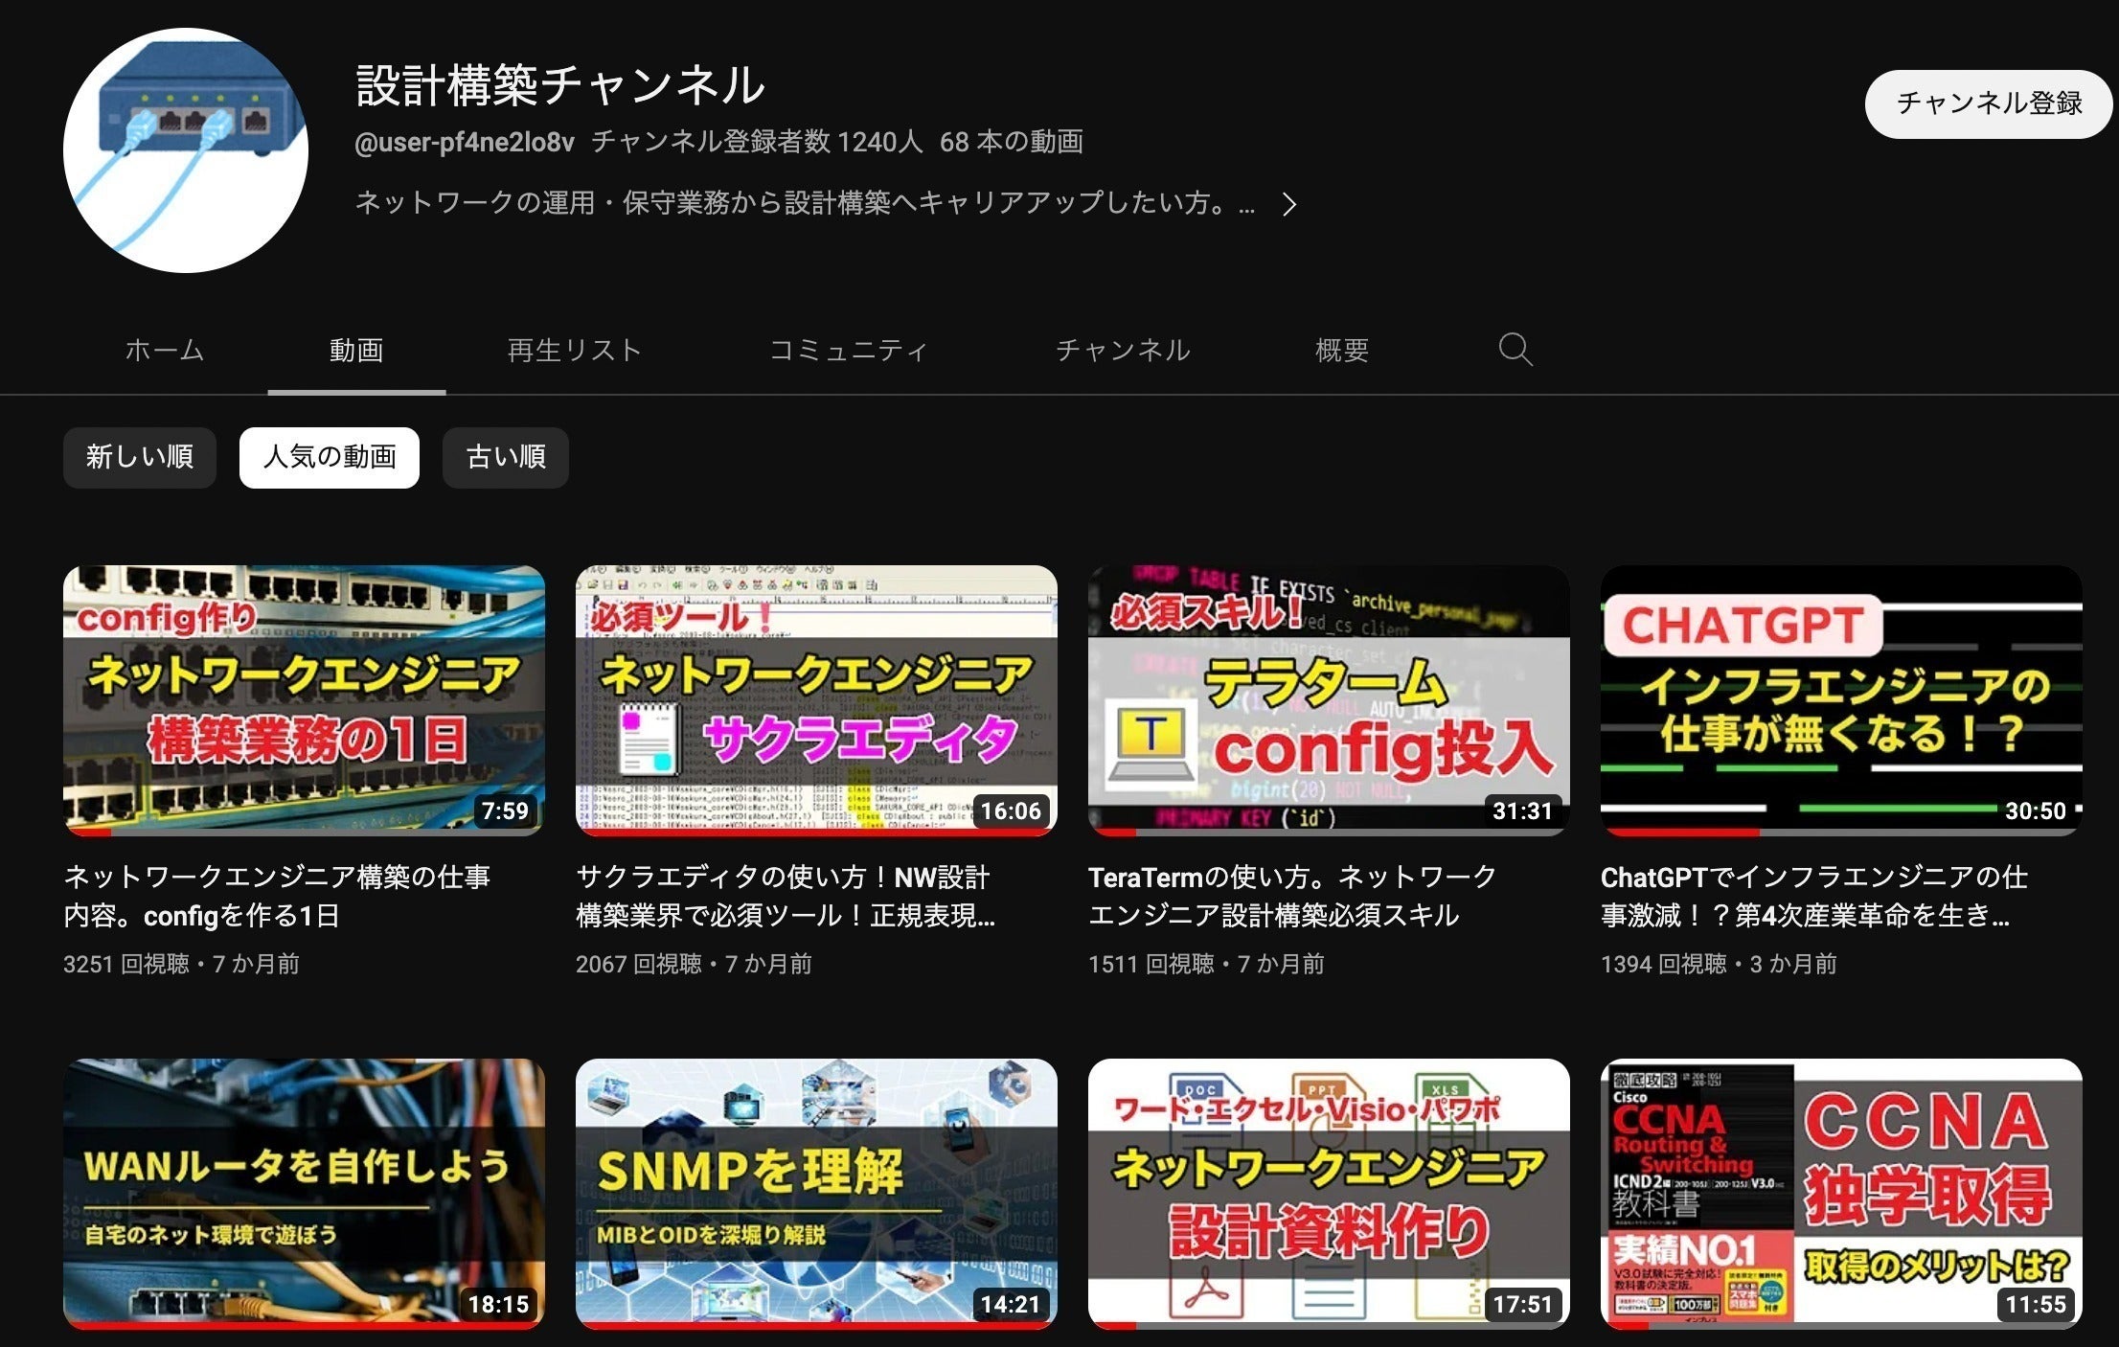Select the 新しい順 sort chip

(x=140, y=457)
